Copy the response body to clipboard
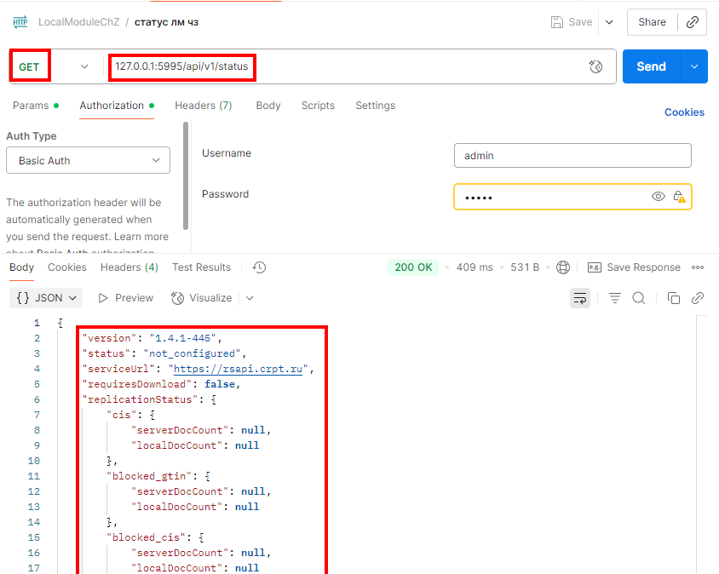This screenshot has width=719, height=574. coord(674,298)
